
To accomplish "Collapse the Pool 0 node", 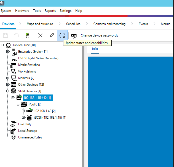I will pos(18,104).
